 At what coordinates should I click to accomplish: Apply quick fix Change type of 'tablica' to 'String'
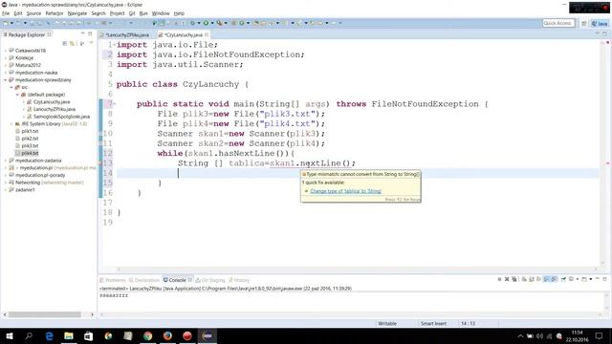(345, 191)
